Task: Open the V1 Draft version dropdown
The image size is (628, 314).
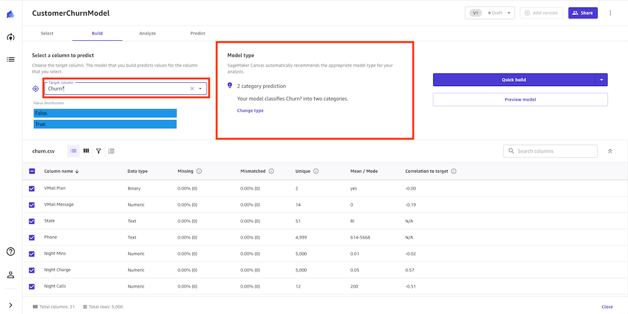Action: (x=489, y=13)
